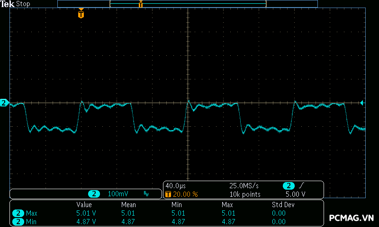Click the rising edge trigger slope icon
The width and height of the screenshot is (379, 227).
302,186
